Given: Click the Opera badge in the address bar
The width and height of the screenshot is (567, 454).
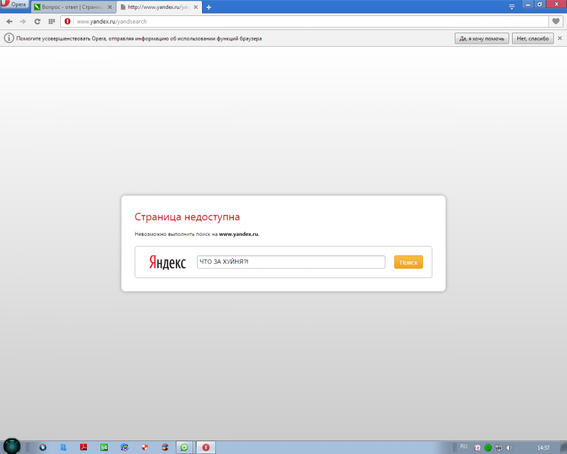Looking at the screenshot, I should [x=67, y=21].
